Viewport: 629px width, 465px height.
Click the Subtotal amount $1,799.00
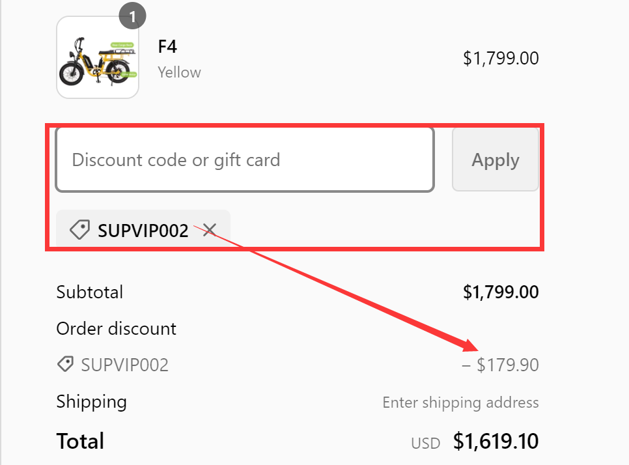(x=501, y=292)
